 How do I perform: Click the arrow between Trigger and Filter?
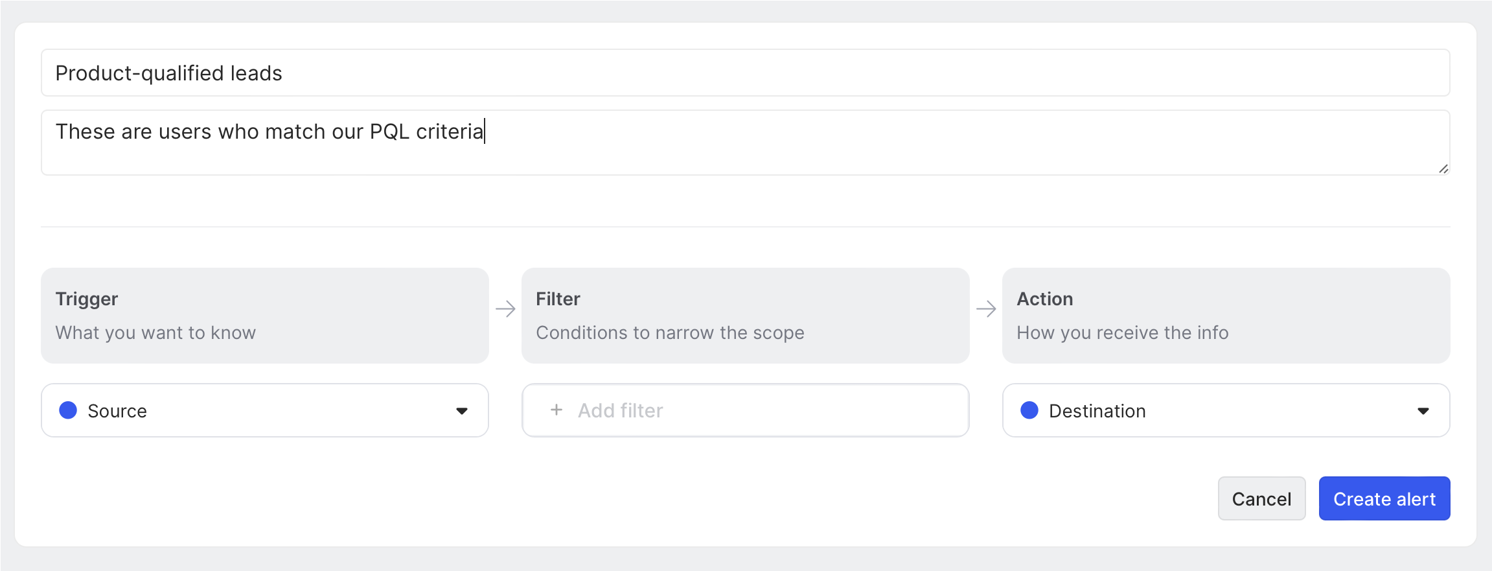coord(505,309)
